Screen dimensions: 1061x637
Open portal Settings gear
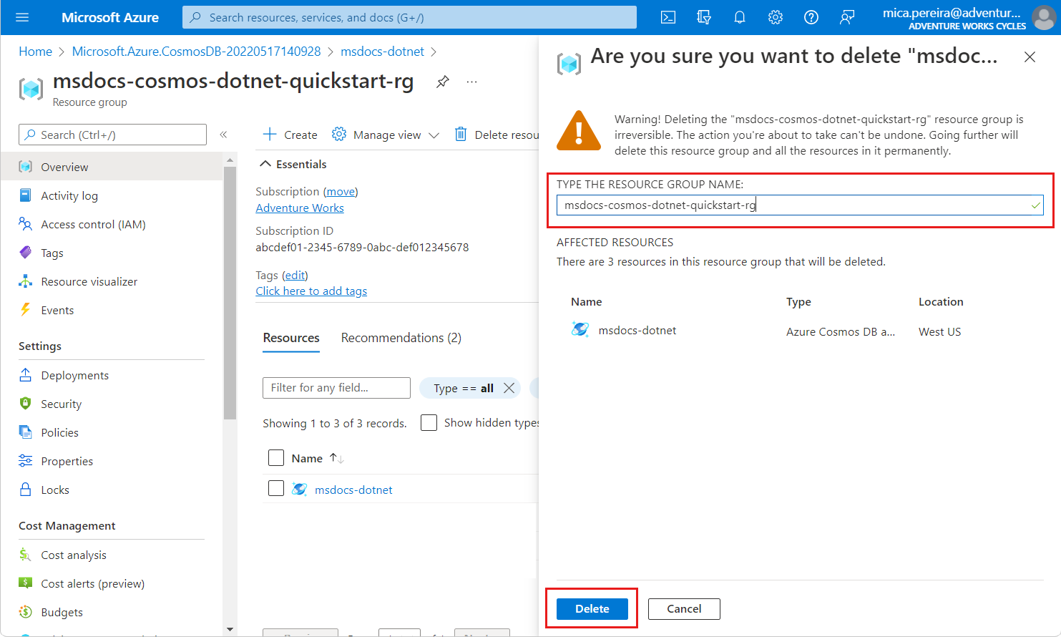click(x=776, y=17)
